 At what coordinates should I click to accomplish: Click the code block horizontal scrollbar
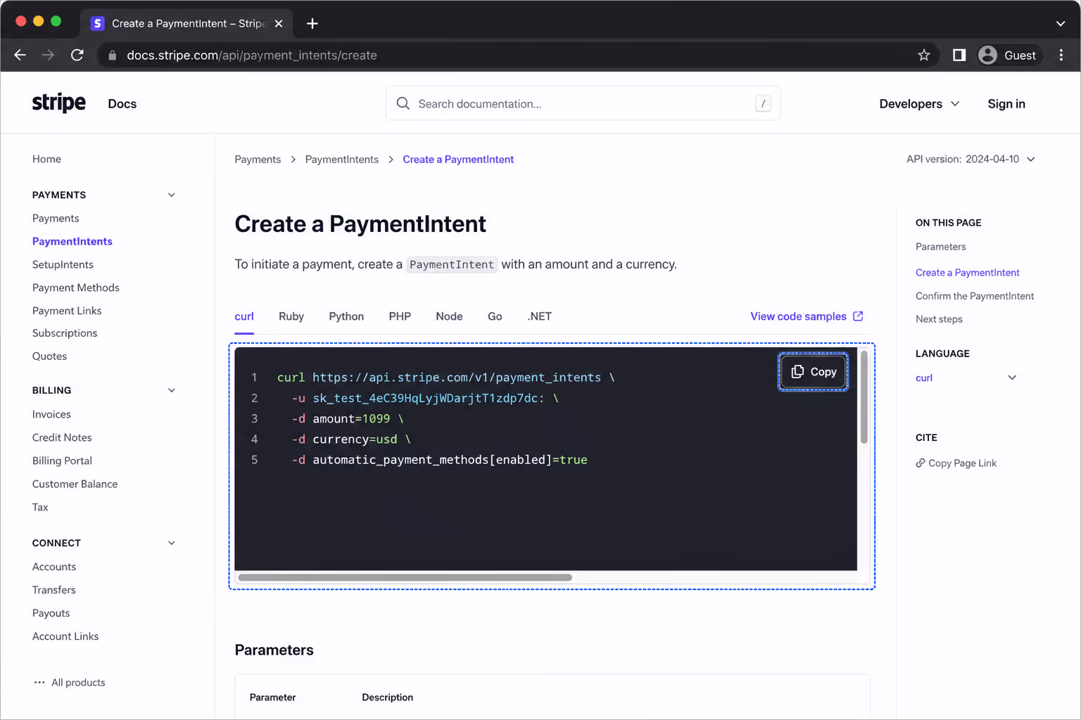pyautogui.click(x=405, y=577)
